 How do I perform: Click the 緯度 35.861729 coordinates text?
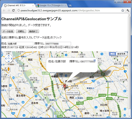[x=10, y=47]
